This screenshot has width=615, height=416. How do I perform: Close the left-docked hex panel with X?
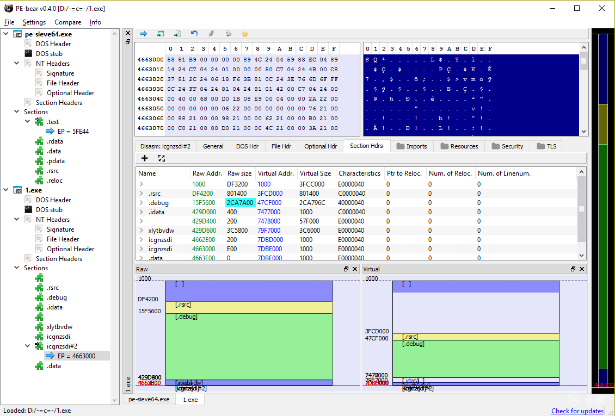point(128,33)
